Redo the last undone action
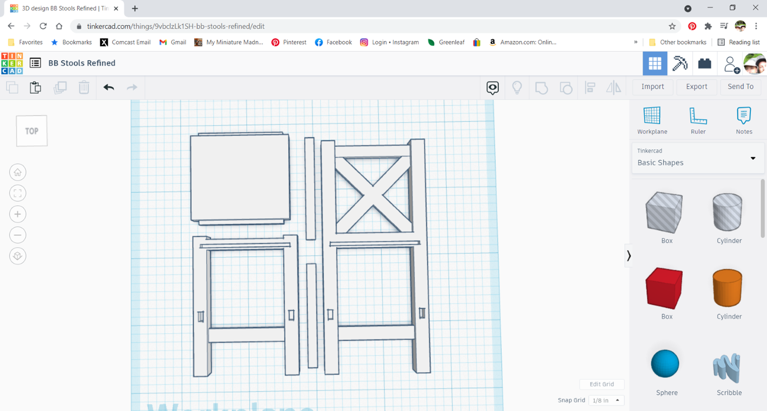The image size is (767, 411). (x=132, y=88)
